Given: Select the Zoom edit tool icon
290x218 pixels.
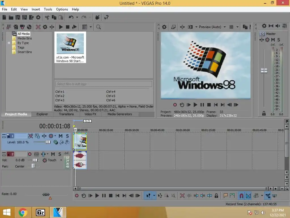Looking at the screenshot, I should tap(173, 196).
